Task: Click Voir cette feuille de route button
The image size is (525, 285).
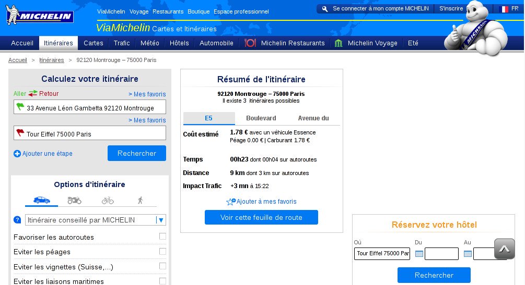Action: click(x=261, y=217)
